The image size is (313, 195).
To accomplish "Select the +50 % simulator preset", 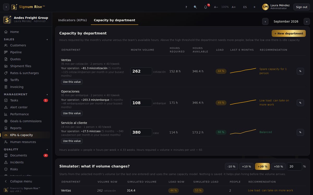I will coord(278,166).
